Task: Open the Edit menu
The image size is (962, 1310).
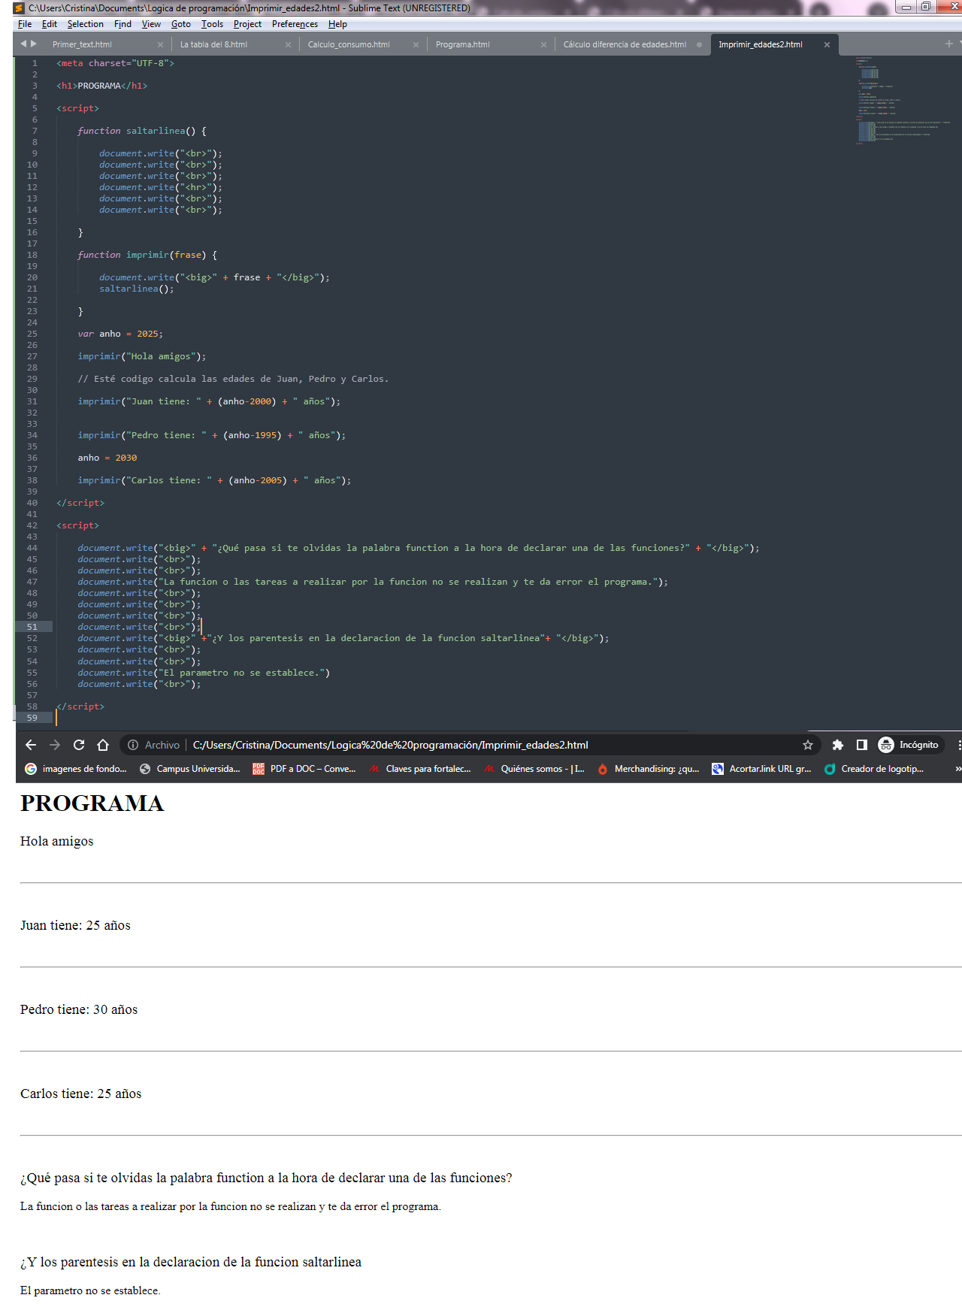Action: click(x=50, y=24)
